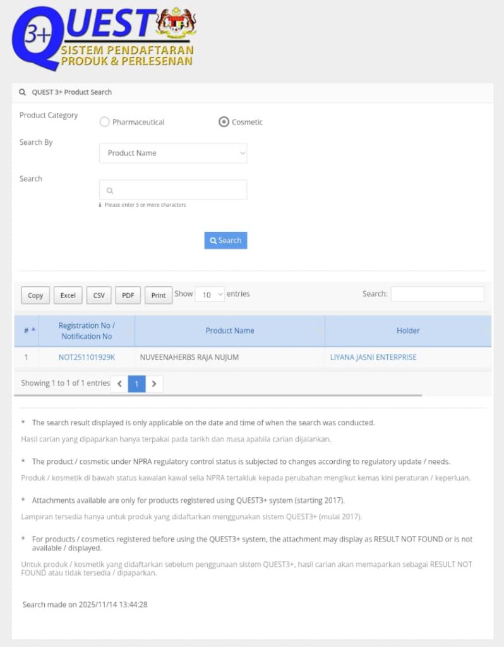Sort by Holder column header
Viewport: 504px width, 647px height.
(x=408, y=330)
